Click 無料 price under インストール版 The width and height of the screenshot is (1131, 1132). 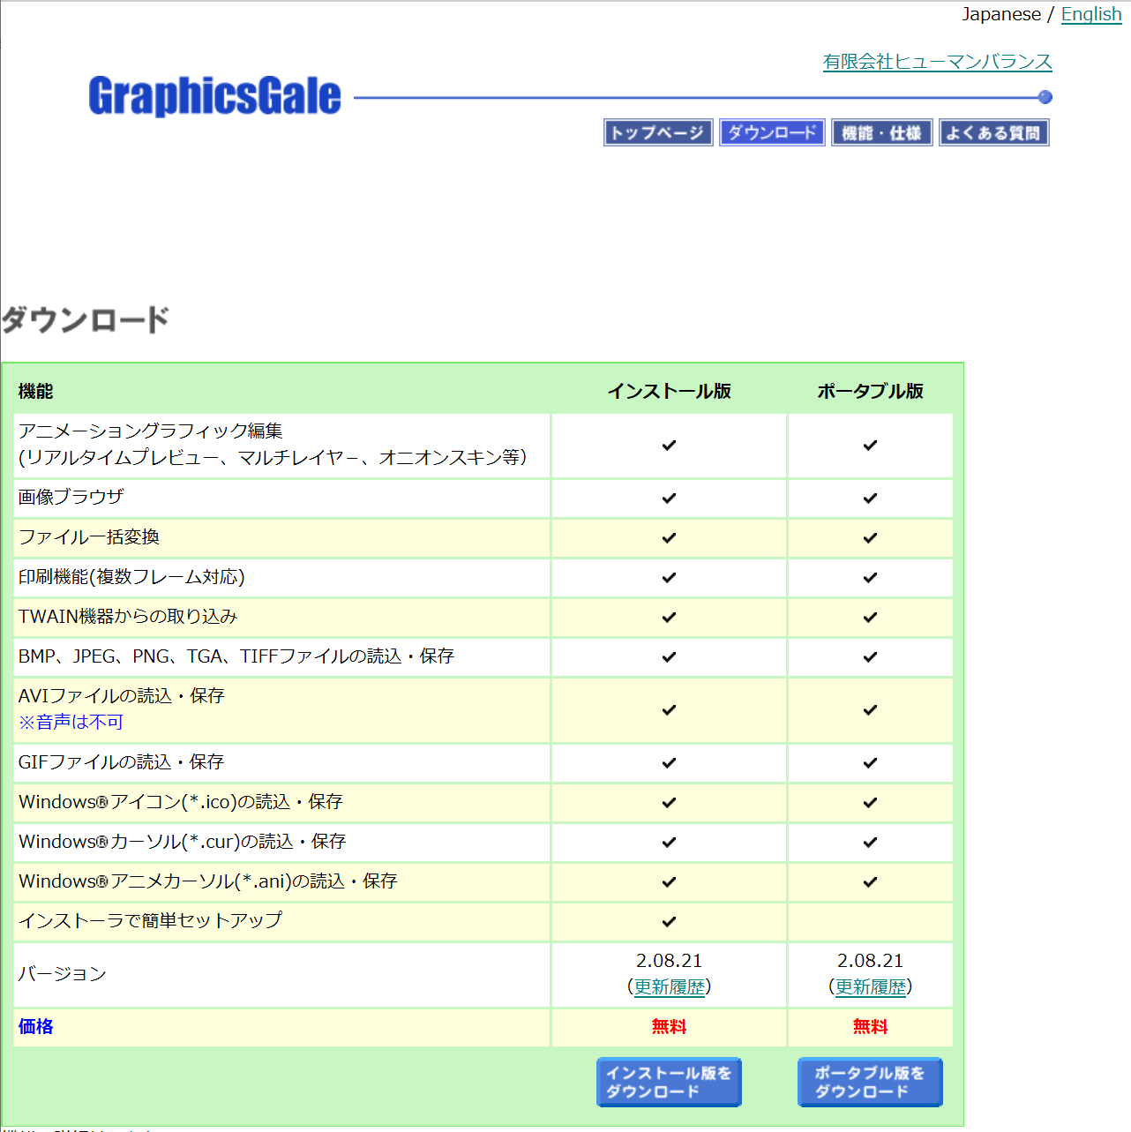[x=670, y=1026]
